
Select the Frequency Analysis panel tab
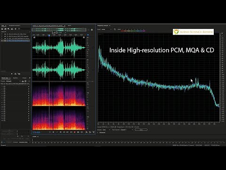tap(103, 25)
